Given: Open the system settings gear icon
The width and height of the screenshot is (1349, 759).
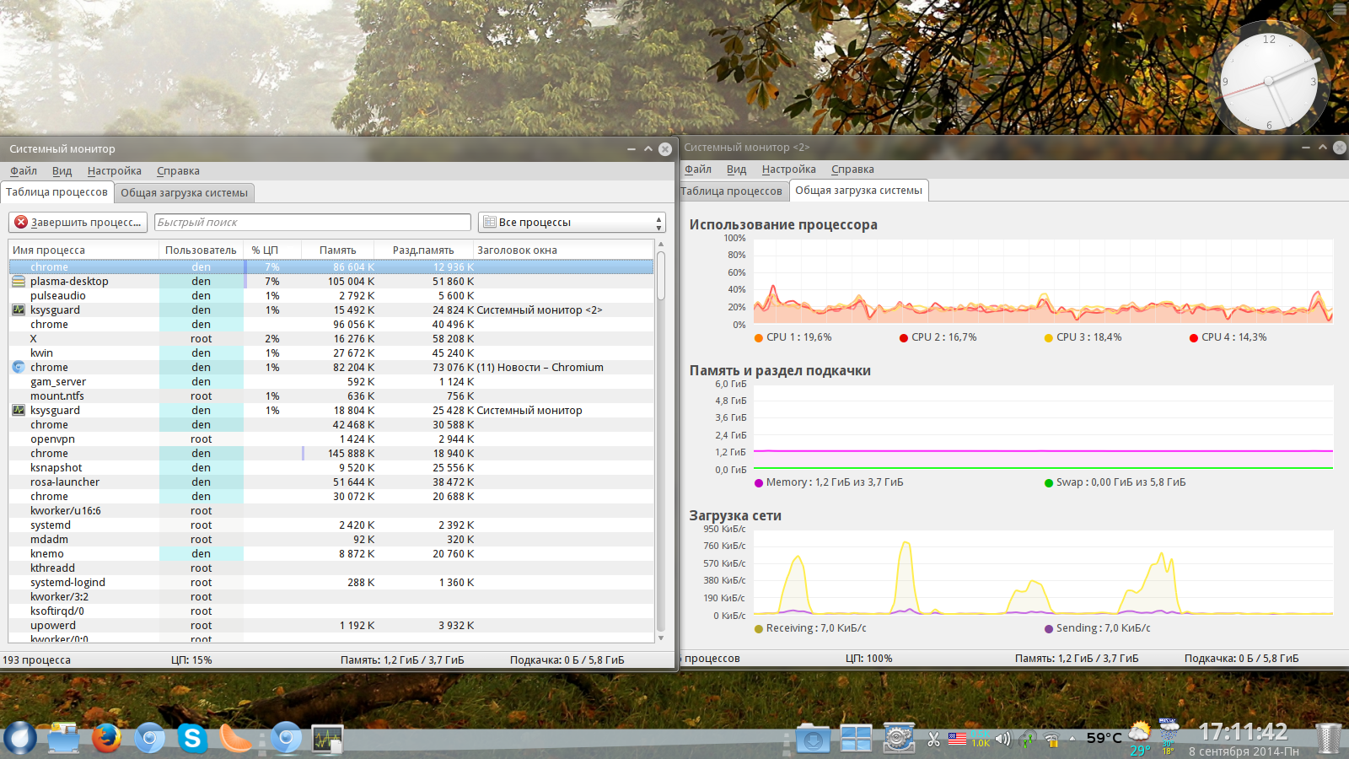Looking at the screenshot, I should tap(899, 739).
